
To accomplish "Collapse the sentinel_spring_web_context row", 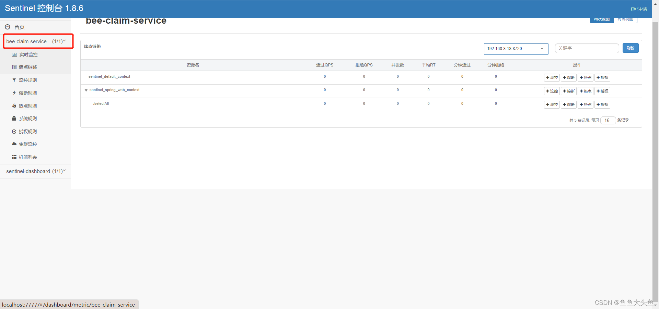I will click(86, 90).
